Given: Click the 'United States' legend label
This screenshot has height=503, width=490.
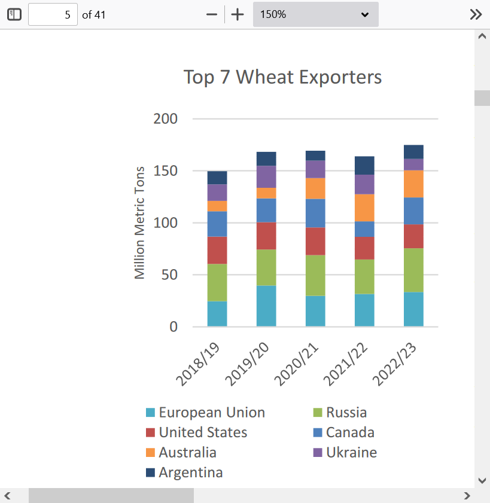Looking at the screenshot, I should point(203,432).
